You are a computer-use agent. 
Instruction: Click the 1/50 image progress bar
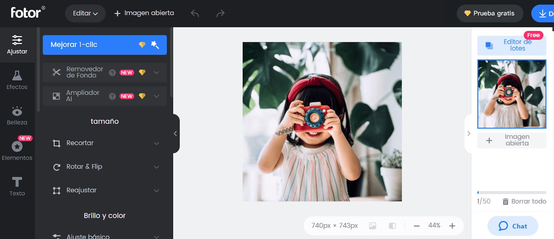pos(512,192)
